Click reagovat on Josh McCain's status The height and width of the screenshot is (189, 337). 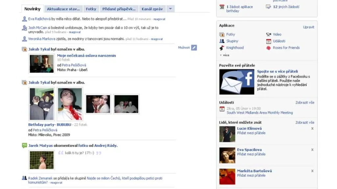click(75, 32)
